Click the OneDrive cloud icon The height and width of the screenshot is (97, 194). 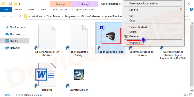pyautogui.click(x=7, y=34)
